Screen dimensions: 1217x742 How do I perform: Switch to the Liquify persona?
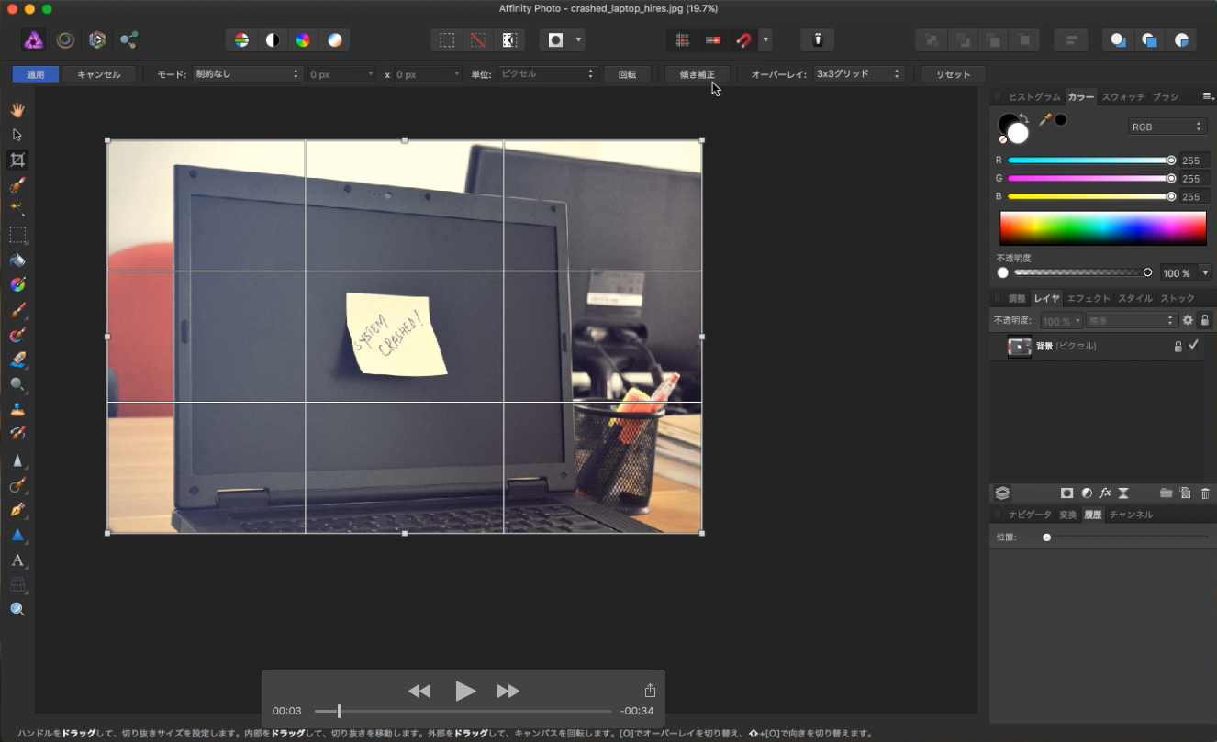[x=65, y=40]
